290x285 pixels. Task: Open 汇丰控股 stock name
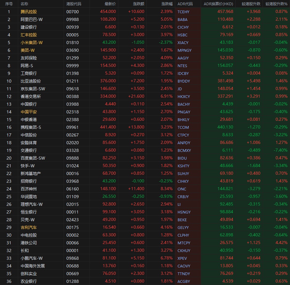[x=29, y=35]
